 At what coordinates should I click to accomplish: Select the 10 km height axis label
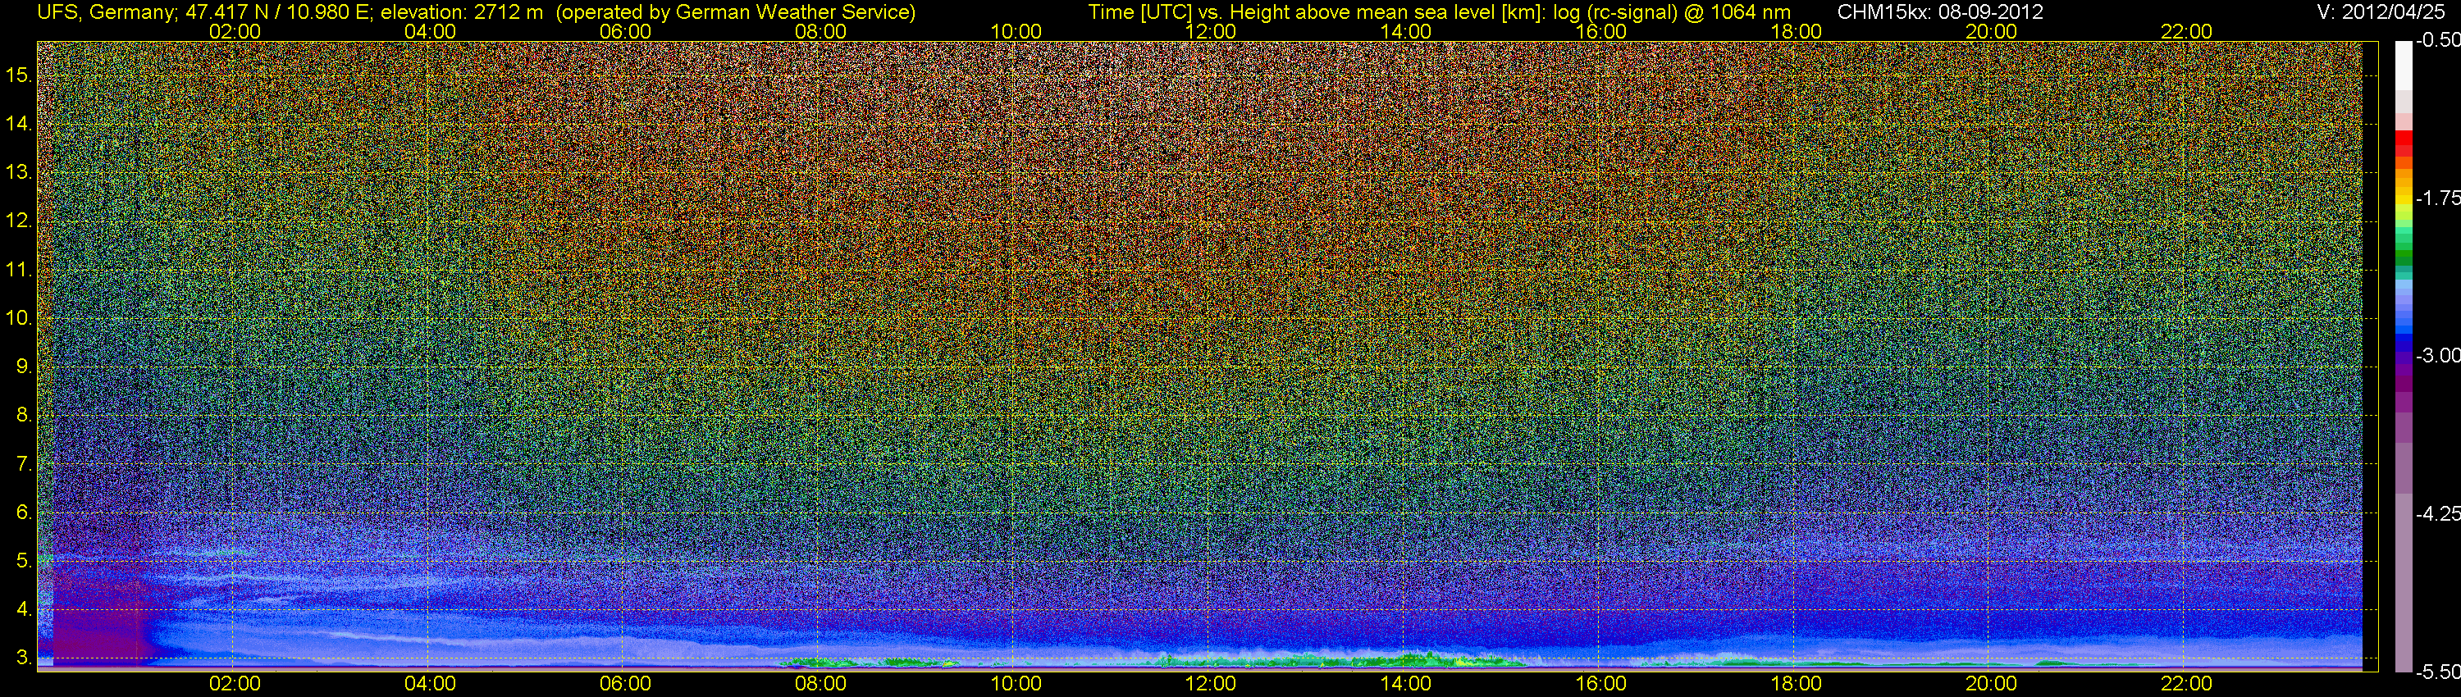point(18,318)
